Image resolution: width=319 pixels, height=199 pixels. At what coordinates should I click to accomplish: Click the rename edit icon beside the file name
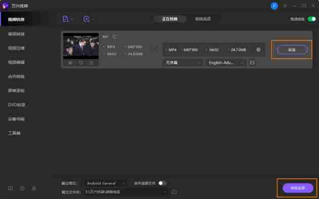tap(115, 36)
